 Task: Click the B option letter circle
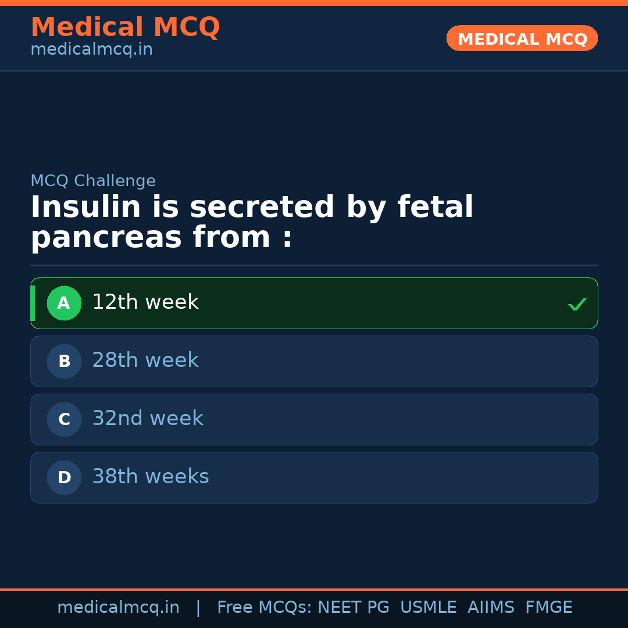pyautogui.click(x=64, y=361)
